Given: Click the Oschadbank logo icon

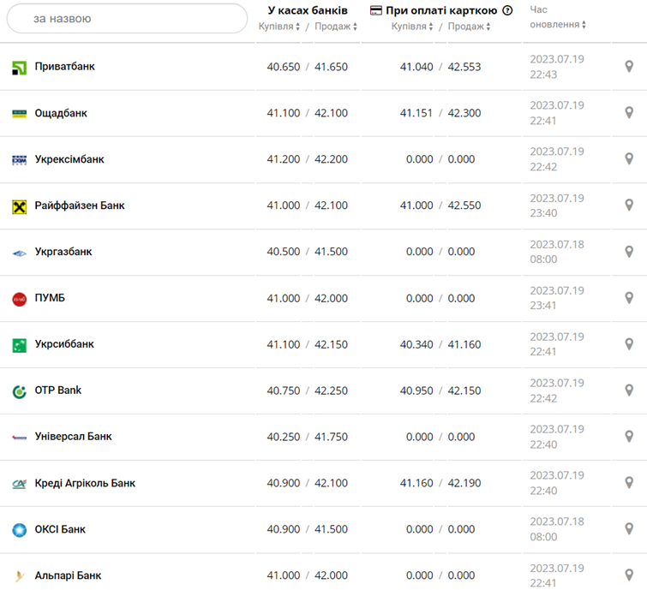Looking at the screenshot, I should pos(19,114).
